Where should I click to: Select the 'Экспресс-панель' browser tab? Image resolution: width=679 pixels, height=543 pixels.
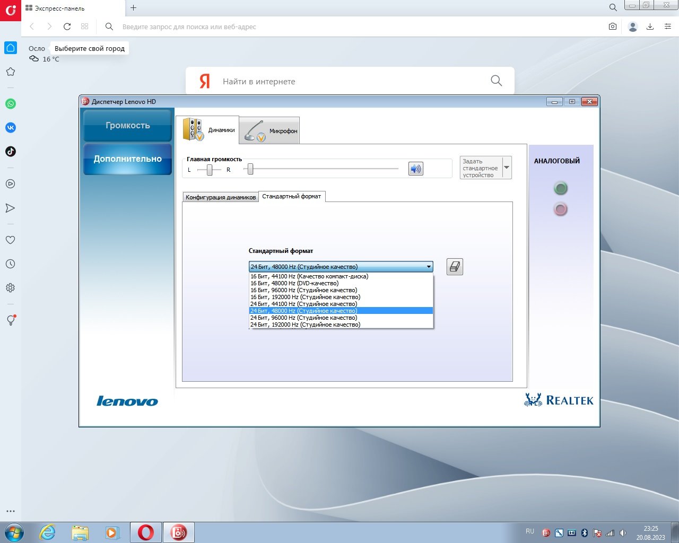(73, 8)
